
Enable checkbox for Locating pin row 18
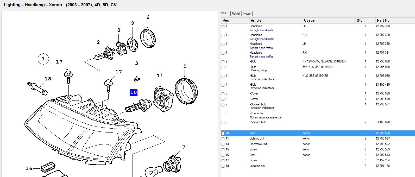tap(223, 166)
